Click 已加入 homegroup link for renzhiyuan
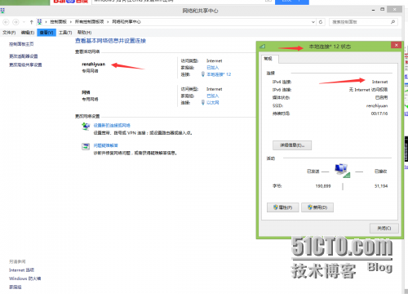Screen dimensions: 408x294 [213, 68]
